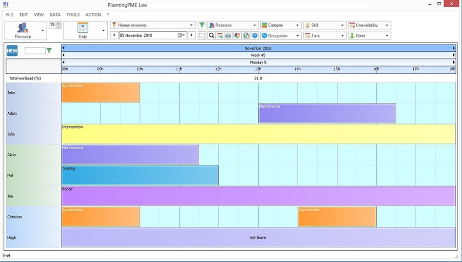Go to previous day with left arrow
Viewport: 462px width, 262px height.
click(114, 35)
